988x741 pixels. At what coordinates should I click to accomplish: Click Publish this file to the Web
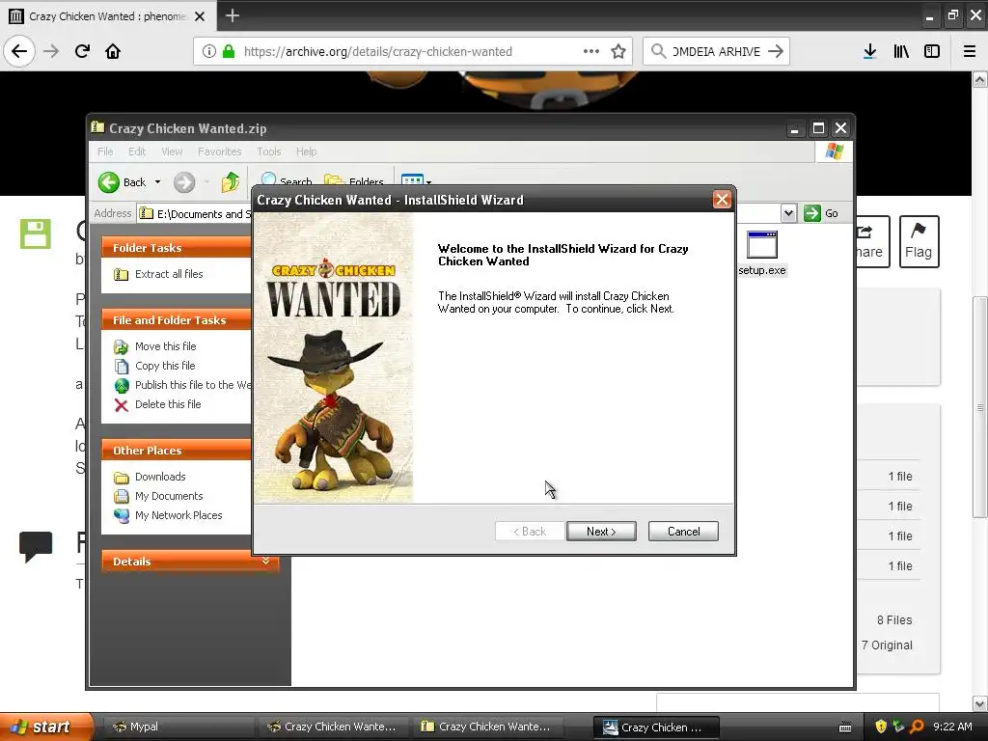[192, 385]
